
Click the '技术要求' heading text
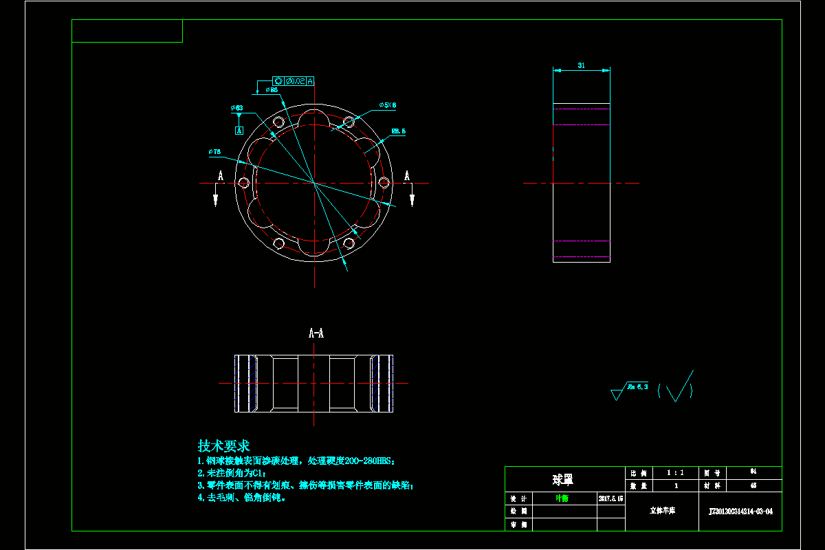(x=223, y=445)
